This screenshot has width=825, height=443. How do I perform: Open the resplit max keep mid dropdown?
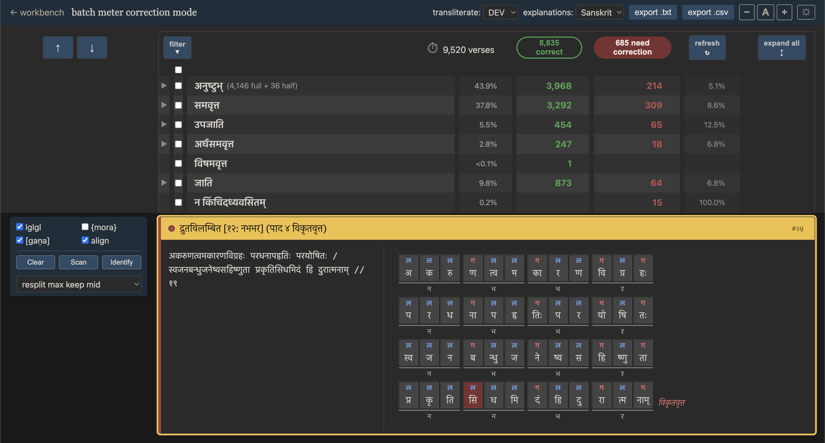[x=79, y=285]
